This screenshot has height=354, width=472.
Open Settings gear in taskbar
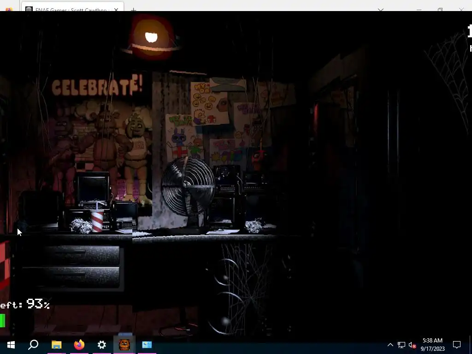[102, 345]
